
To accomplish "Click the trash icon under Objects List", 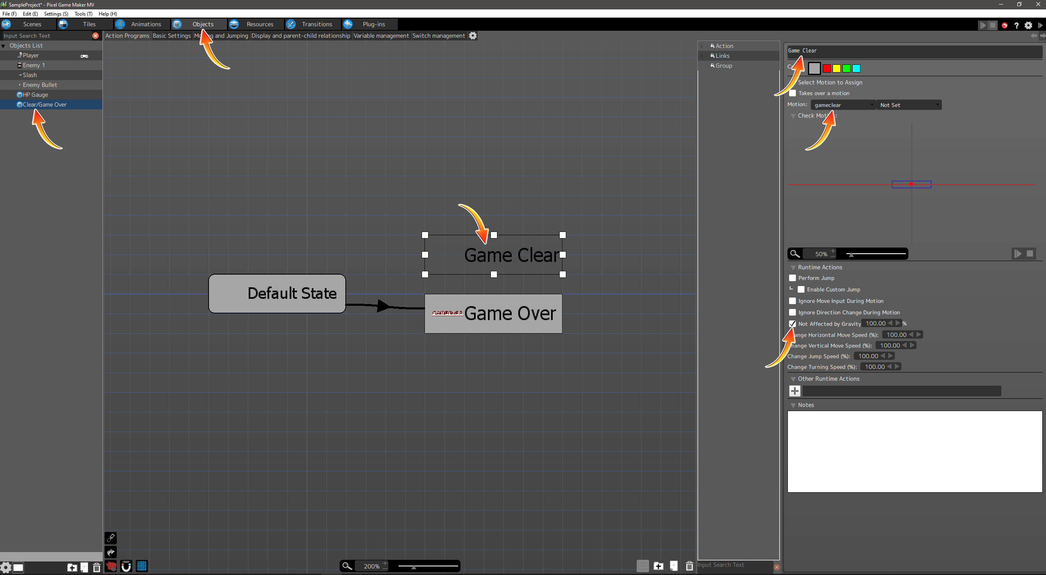I will coord(97,567).
